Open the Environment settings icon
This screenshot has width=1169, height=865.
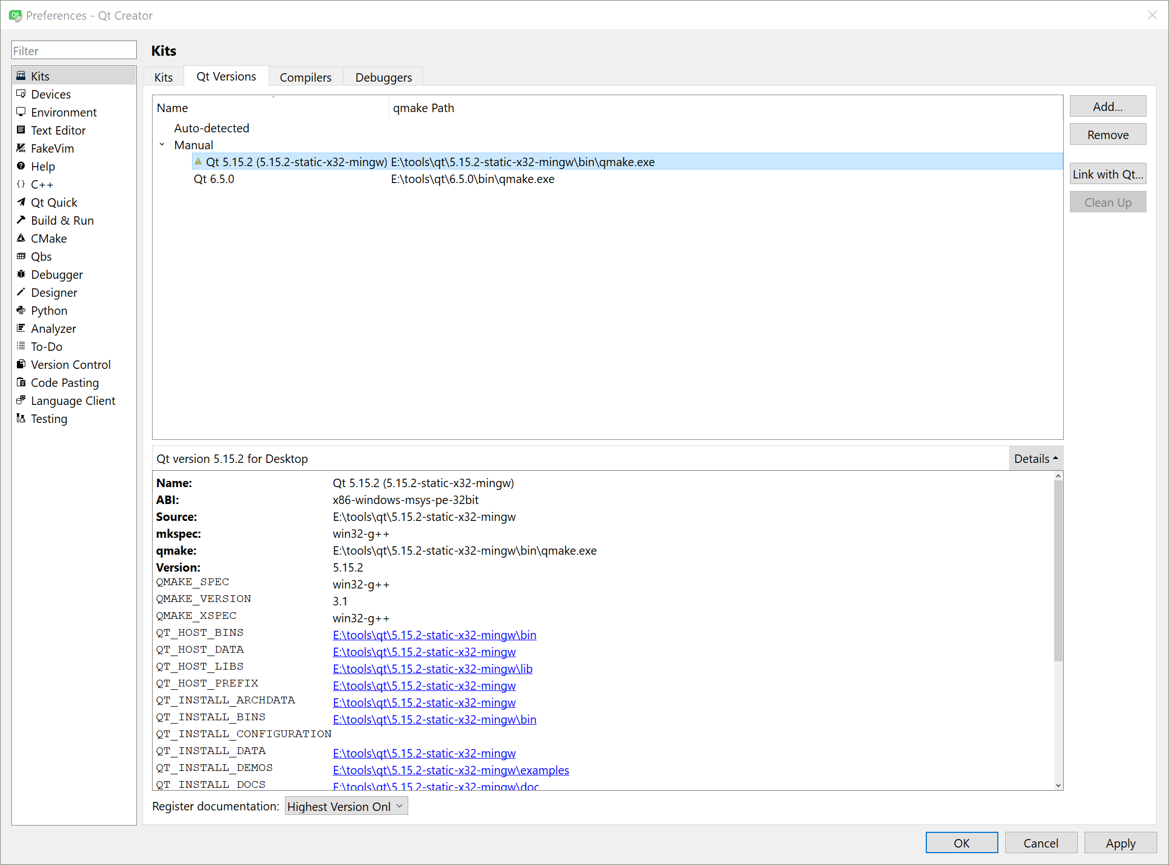click(21, 112)
